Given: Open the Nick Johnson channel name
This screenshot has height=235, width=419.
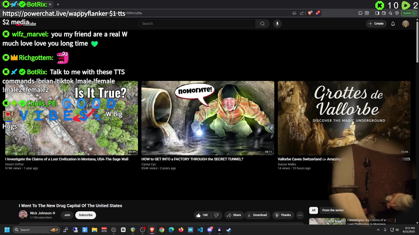Looking at the screenshot, I should (x=41, y=213).
